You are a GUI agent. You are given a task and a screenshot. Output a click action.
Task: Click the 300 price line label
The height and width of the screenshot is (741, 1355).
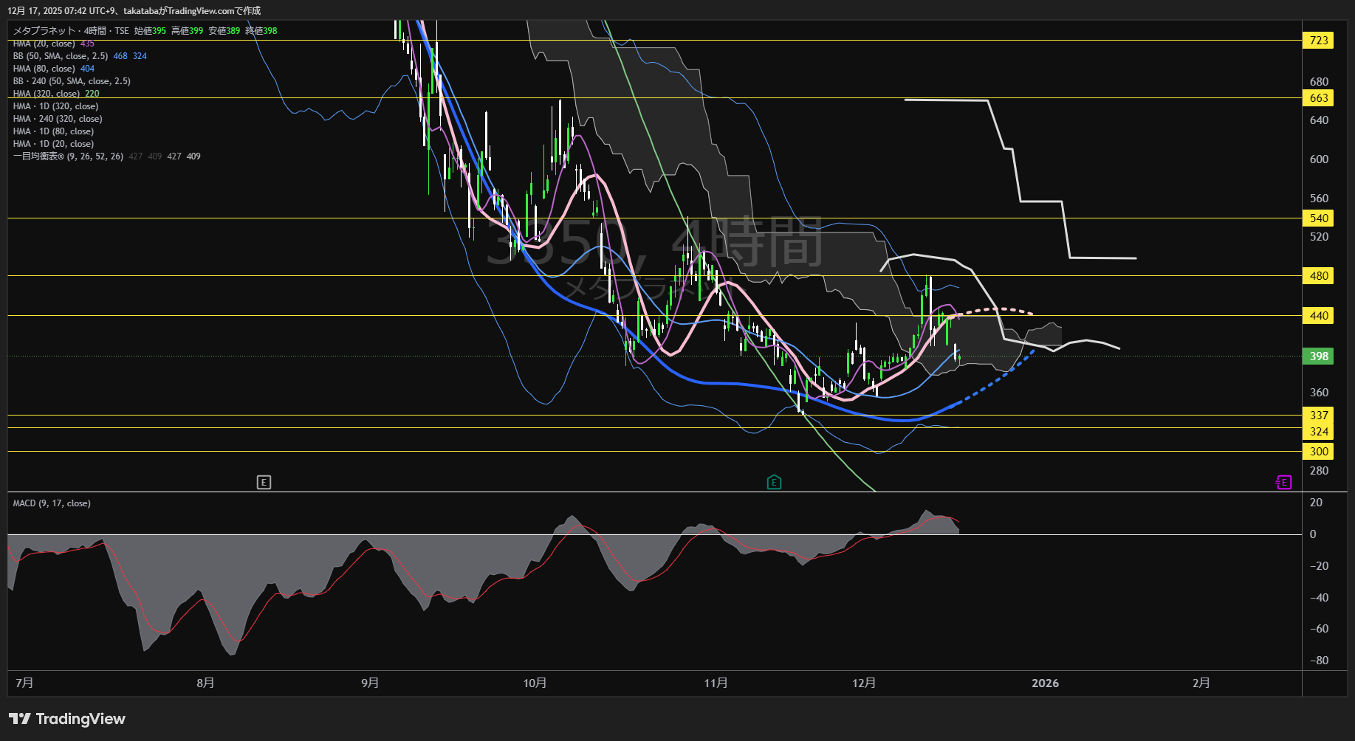click(x=1319, y=452)
